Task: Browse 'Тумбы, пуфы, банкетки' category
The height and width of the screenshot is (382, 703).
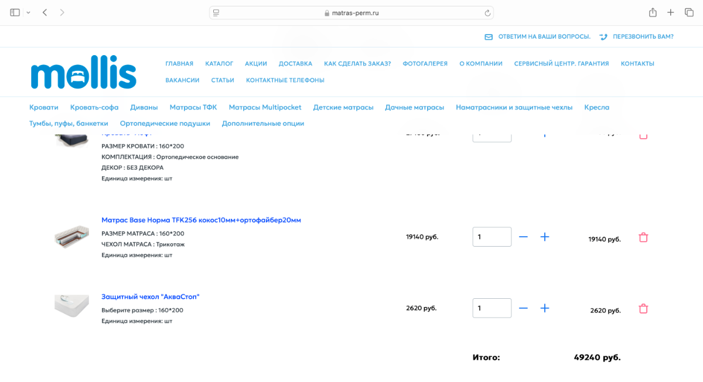Action: pyautogui.click(x=69, y=124)
